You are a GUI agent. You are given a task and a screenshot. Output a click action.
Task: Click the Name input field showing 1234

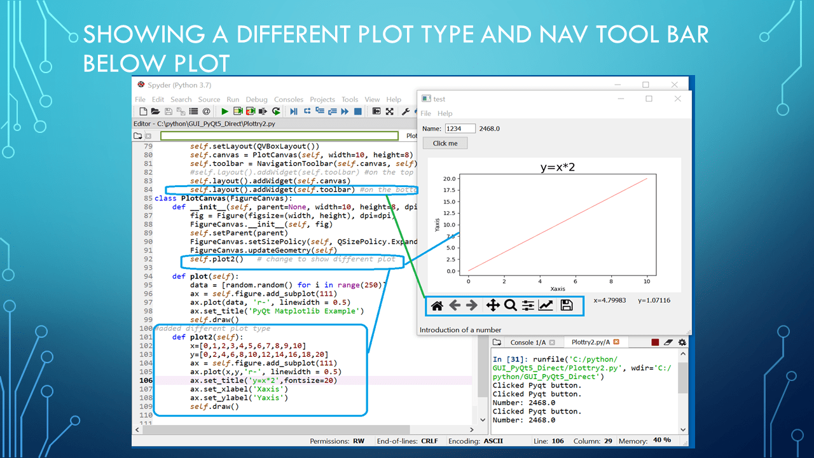(x=460, y=128)
